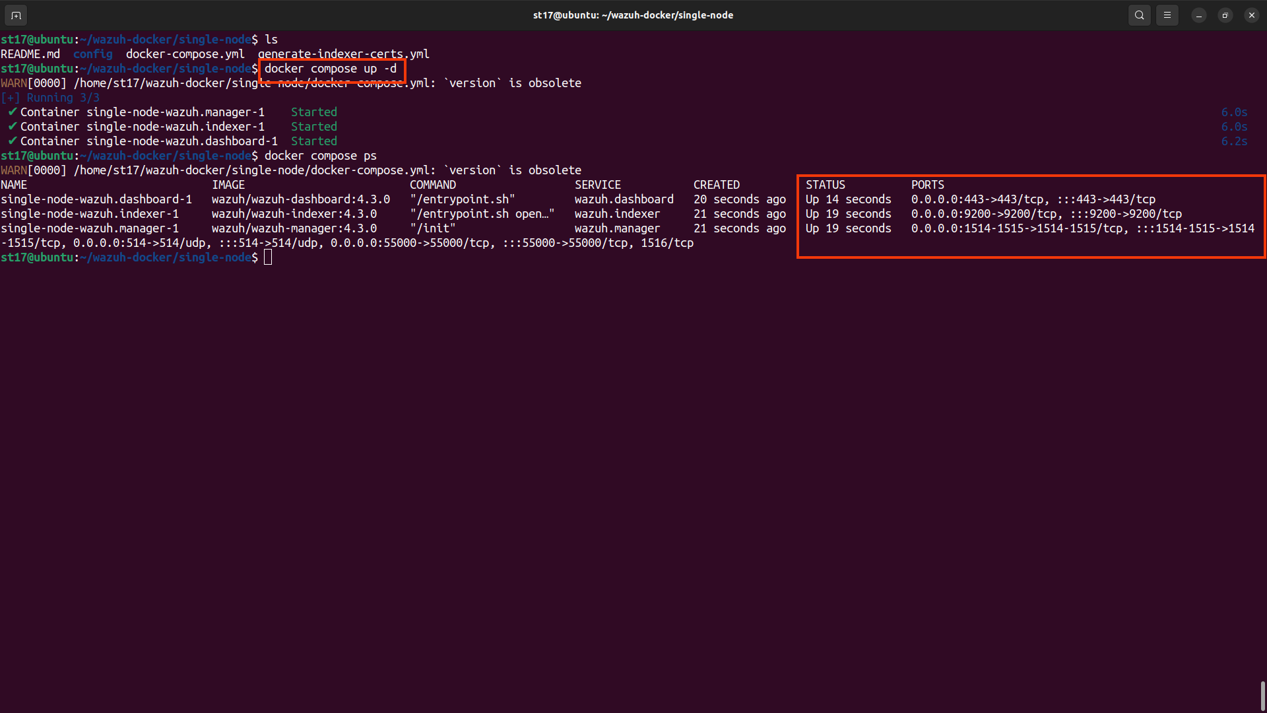Restore the terminal window size
Image resolution: width=1267 pixels, height=713 pixels.
click(x=1225, y=15)
